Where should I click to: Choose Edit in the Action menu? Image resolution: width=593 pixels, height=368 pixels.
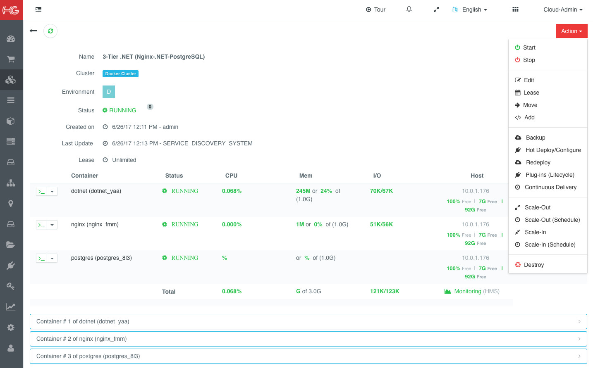click(x=548, y=80)
